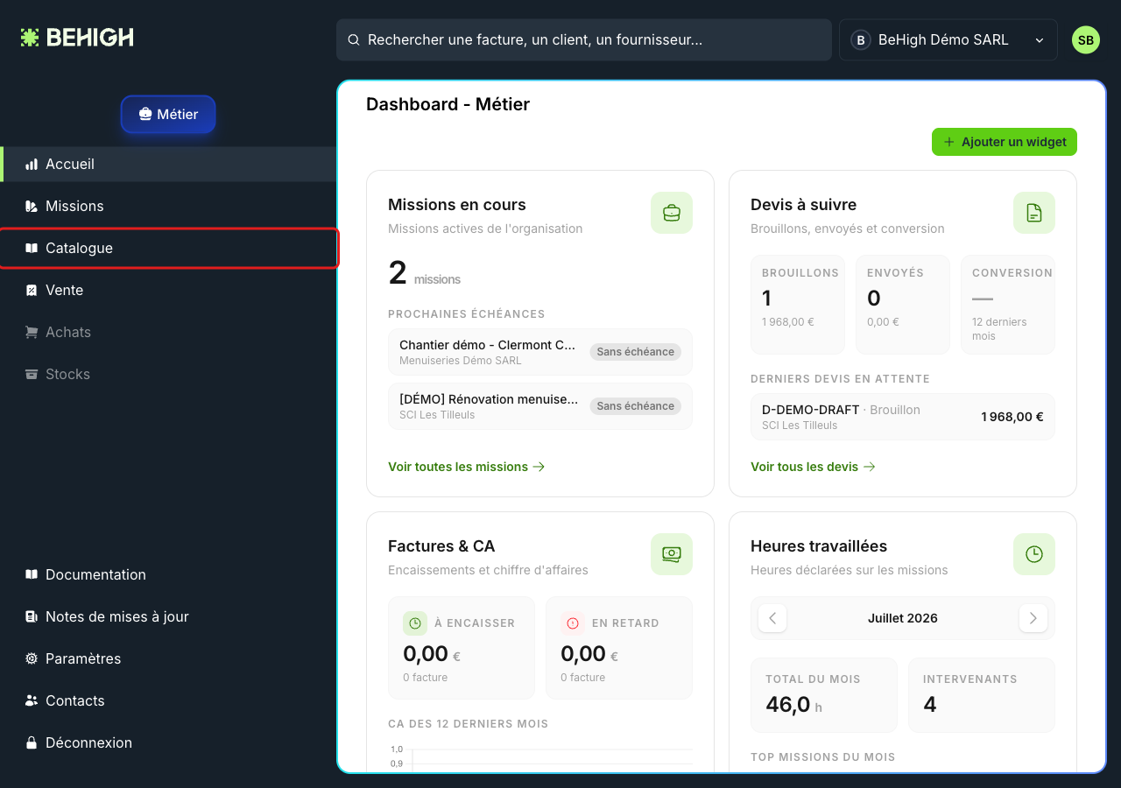Click the Vente sidebar icon
The image size is (1121, 788).
click(32, 291)
